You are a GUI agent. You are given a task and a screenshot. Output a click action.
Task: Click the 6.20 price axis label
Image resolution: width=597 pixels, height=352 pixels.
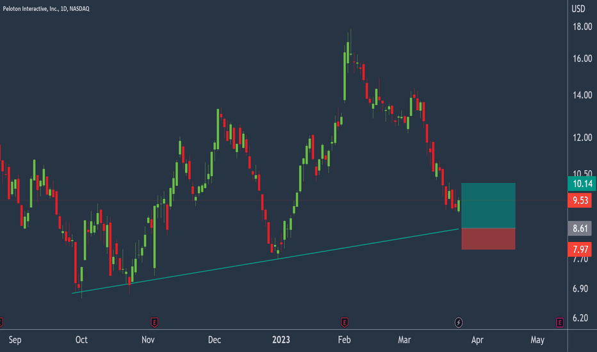(580, 318)
